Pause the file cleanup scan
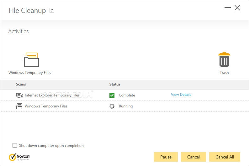This screenshot has width=249, height=166. pos(166,157)
